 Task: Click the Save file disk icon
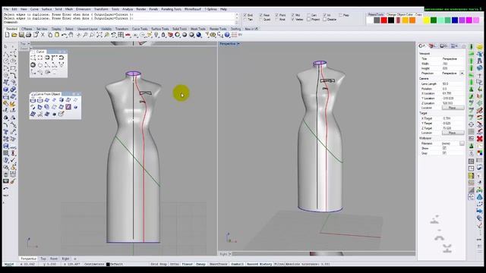pyautogui.click(x=21, y=35)
